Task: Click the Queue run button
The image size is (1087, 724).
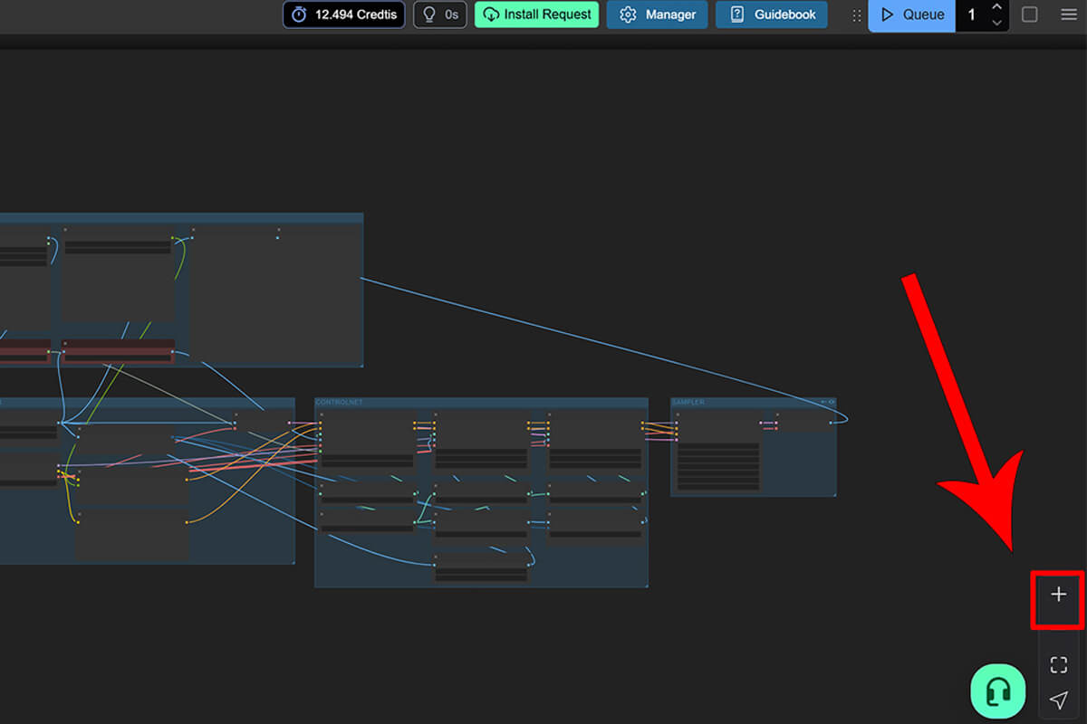Action: [x=912, y=14]
